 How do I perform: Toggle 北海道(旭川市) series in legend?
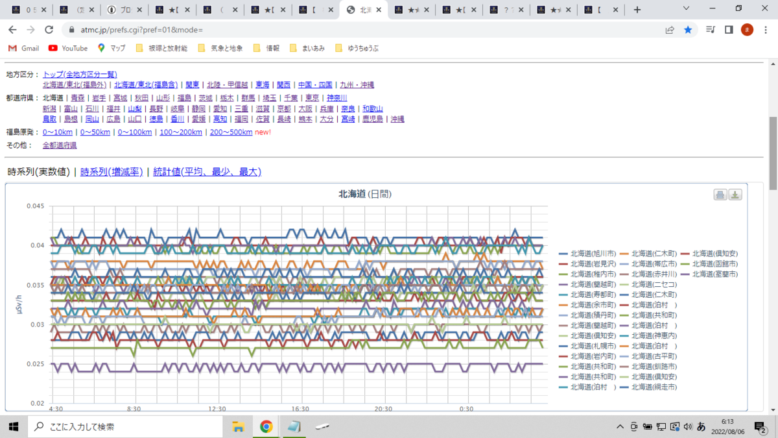(x=587, y=254)
